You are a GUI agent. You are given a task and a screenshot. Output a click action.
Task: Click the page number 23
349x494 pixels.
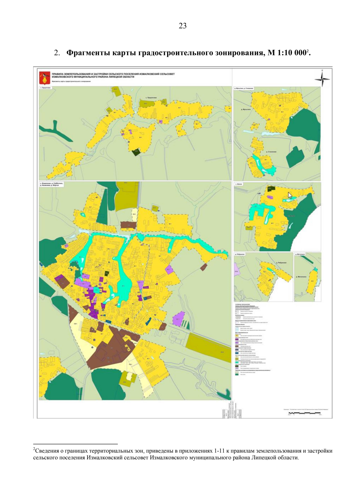coord(182,26)
